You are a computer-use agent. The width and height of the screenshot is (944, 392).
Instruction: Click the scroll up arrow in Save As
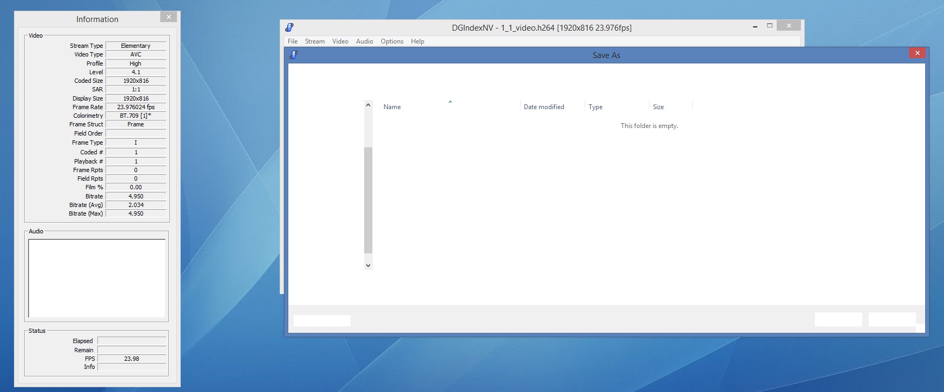tap(368, 105)
